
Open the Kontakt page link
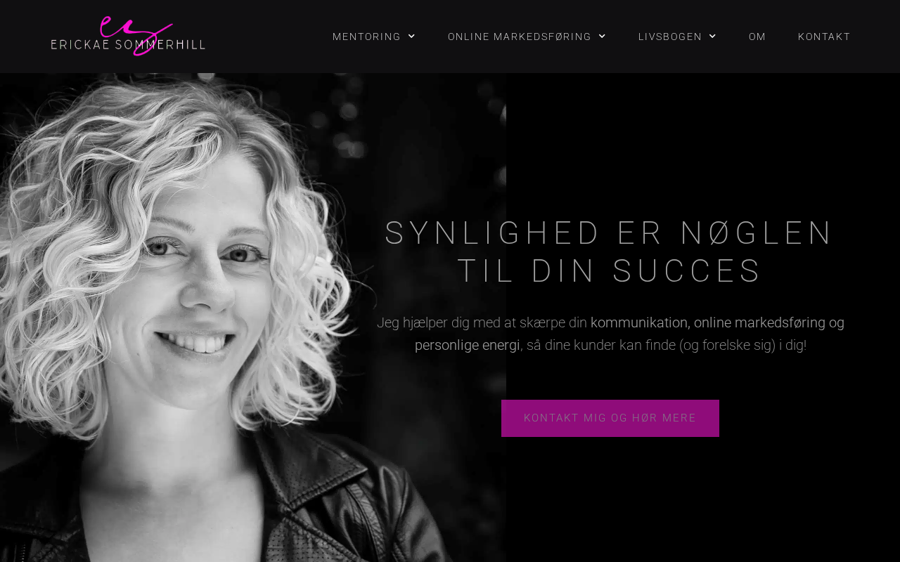click(824, 37)
